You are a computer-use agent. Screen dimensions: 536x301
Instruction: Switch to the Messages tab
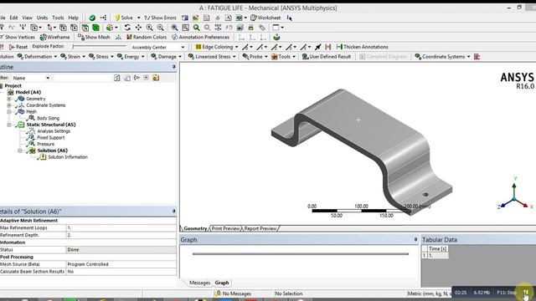click(x=199, y=283)
